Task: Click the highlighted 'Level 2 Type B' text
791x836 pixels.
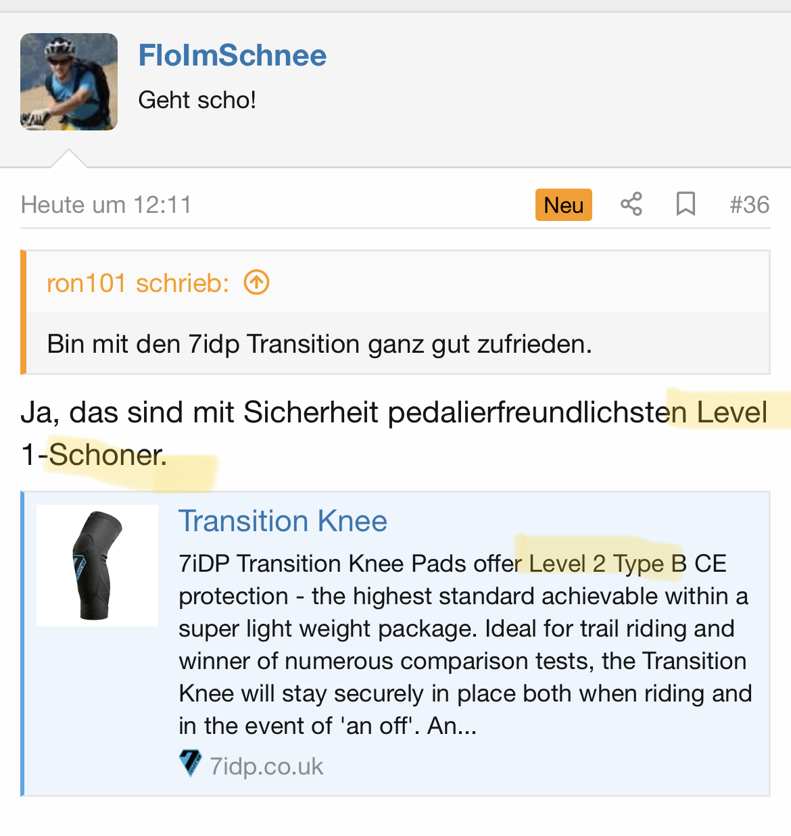Action: [606, 564]
